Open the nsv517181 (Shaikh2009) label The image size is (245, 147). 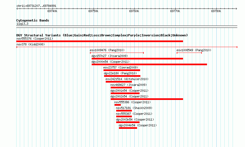(134, 108)
